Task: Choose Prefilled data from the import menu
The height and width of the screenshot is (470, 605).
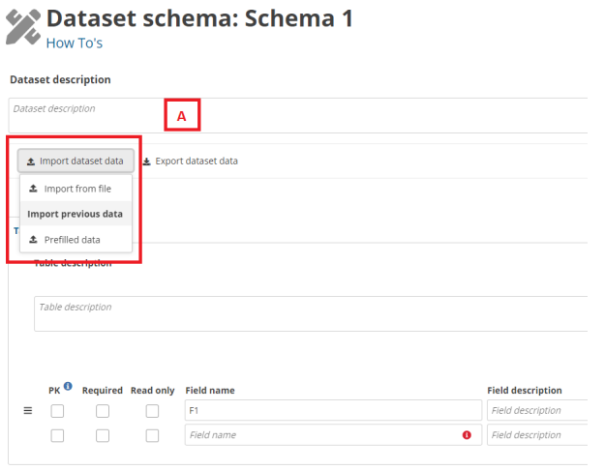Action: coord(72,239)
